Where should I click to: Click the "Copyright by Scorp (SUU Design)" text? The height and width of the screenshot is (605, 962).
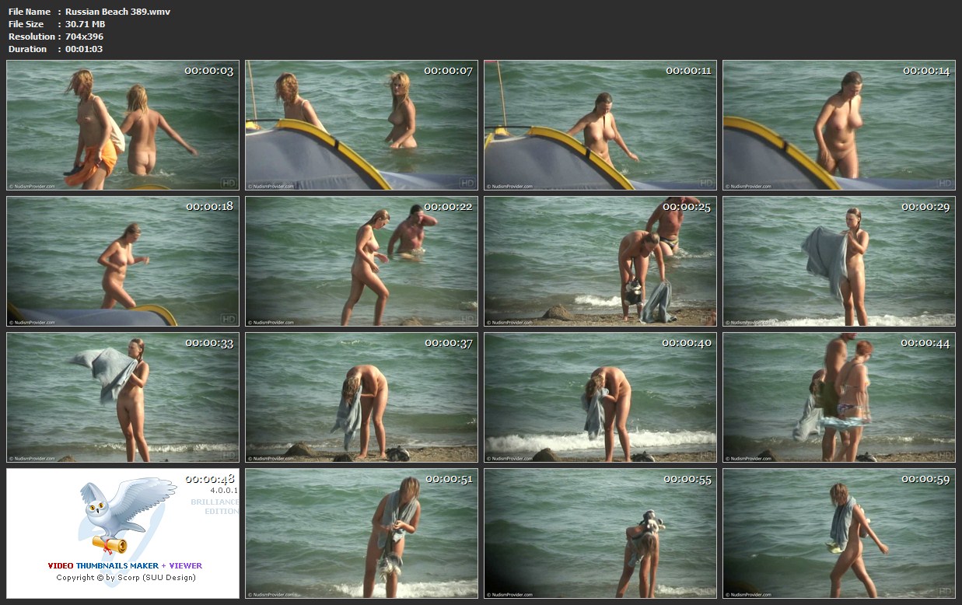pos(125,577)
